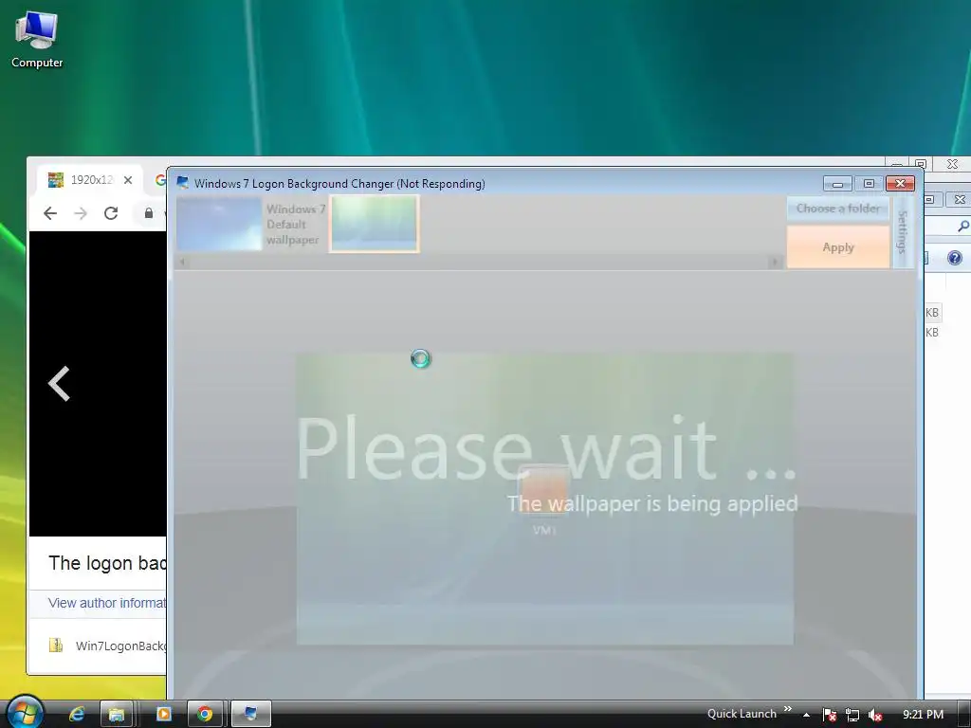Image resolution: width=971 pixels, height=728 pixels.
Task: Open the 9:21 PM clock
Action: [923, 715]
